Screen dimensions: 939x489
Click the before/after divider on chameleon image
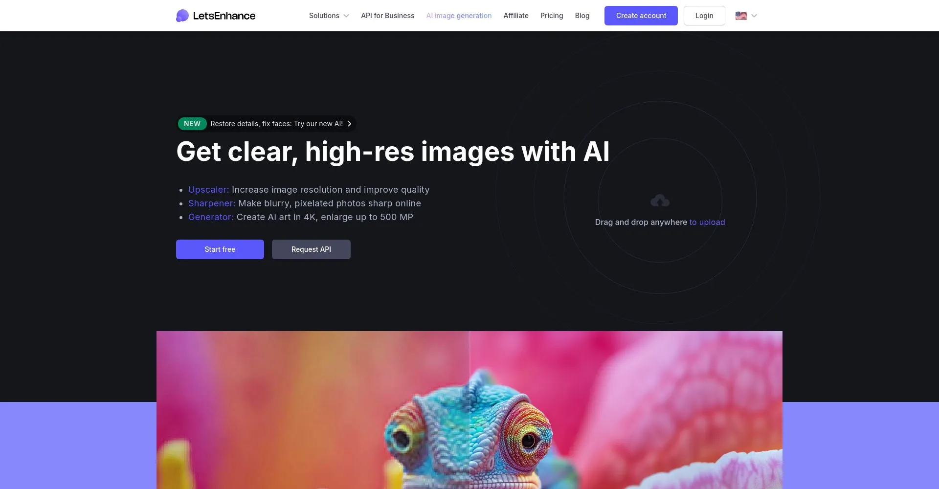(x=469, y=410)
